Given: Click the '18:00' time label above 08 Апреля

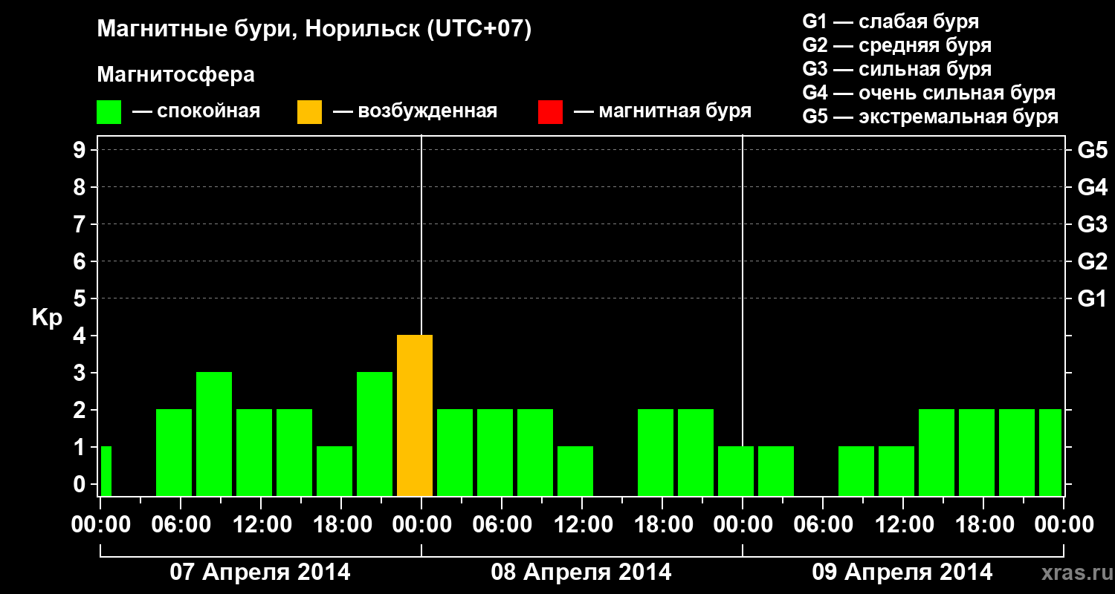Looking at the screenshot, I should pos(662,525).
